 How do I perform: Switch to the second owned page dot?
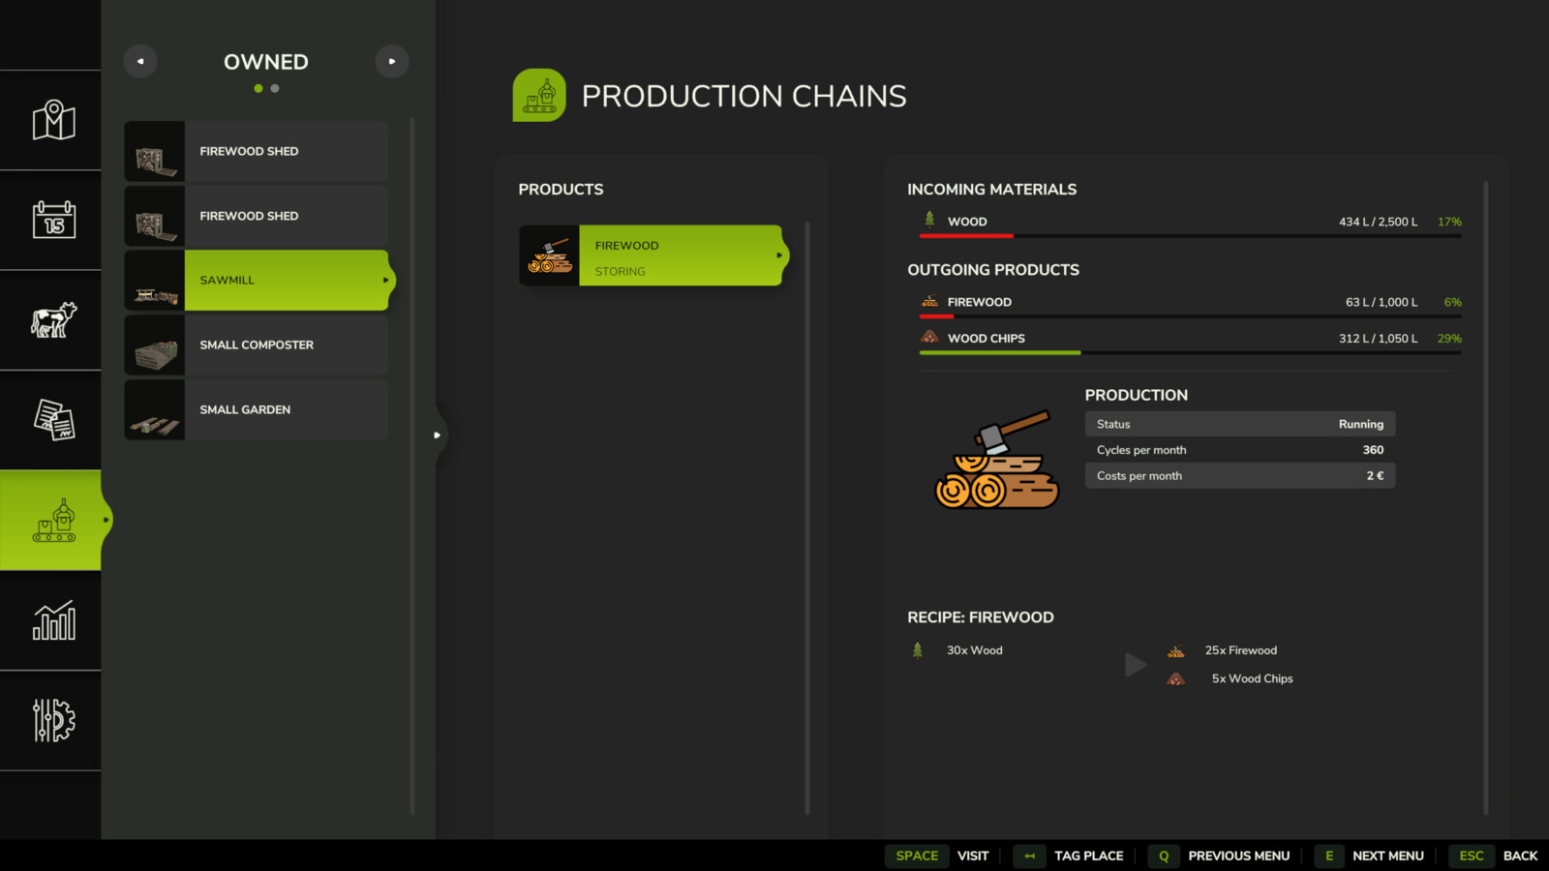pyautogui.click(x=275, y=88)
